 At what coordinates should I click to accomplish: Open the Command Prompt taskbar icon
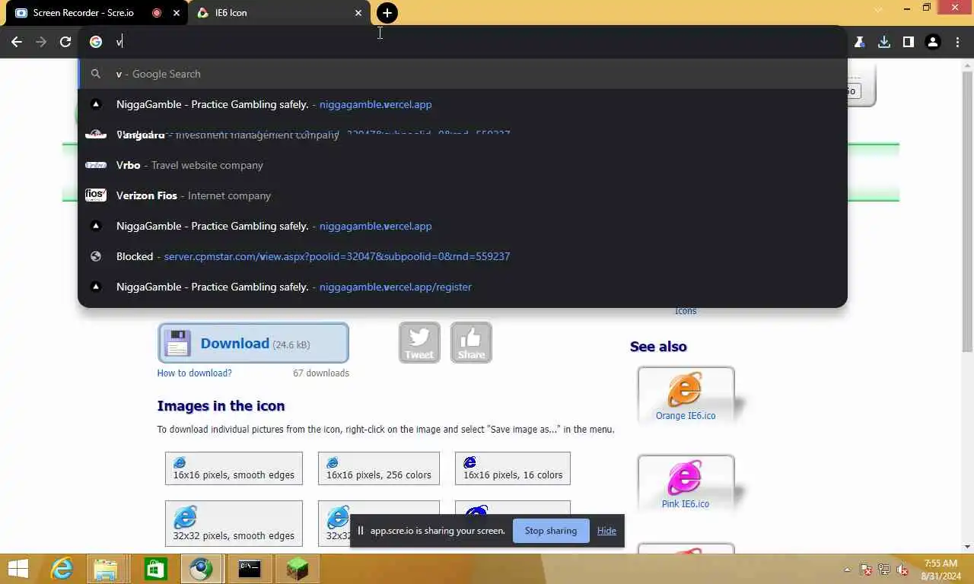point(250,569)
